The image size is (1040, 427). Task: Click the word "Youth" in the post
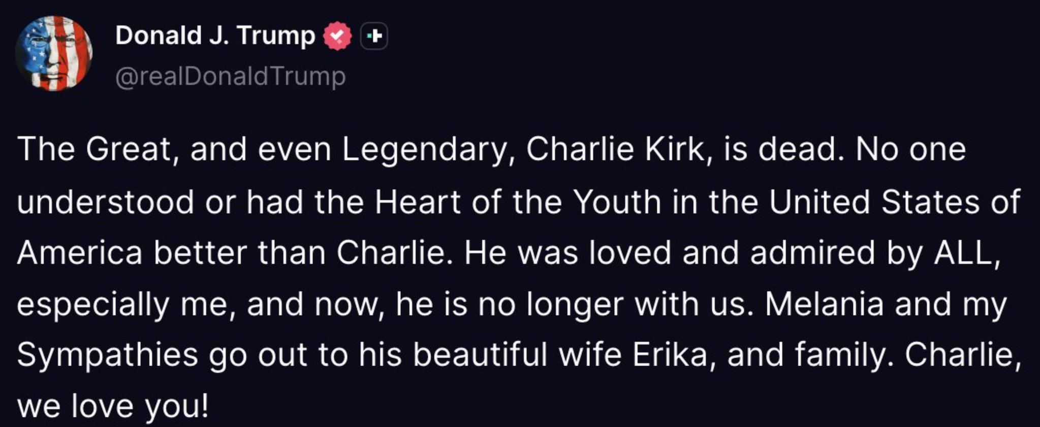coord(617,201)
